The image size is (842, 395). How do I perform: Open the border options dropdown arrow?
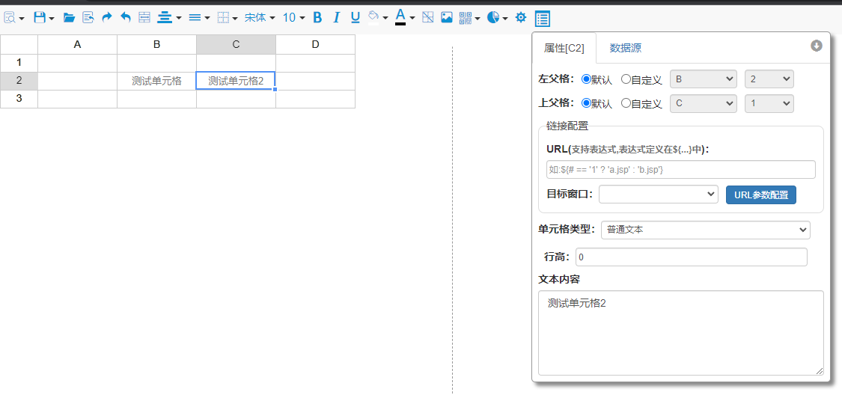coord(235,19)
